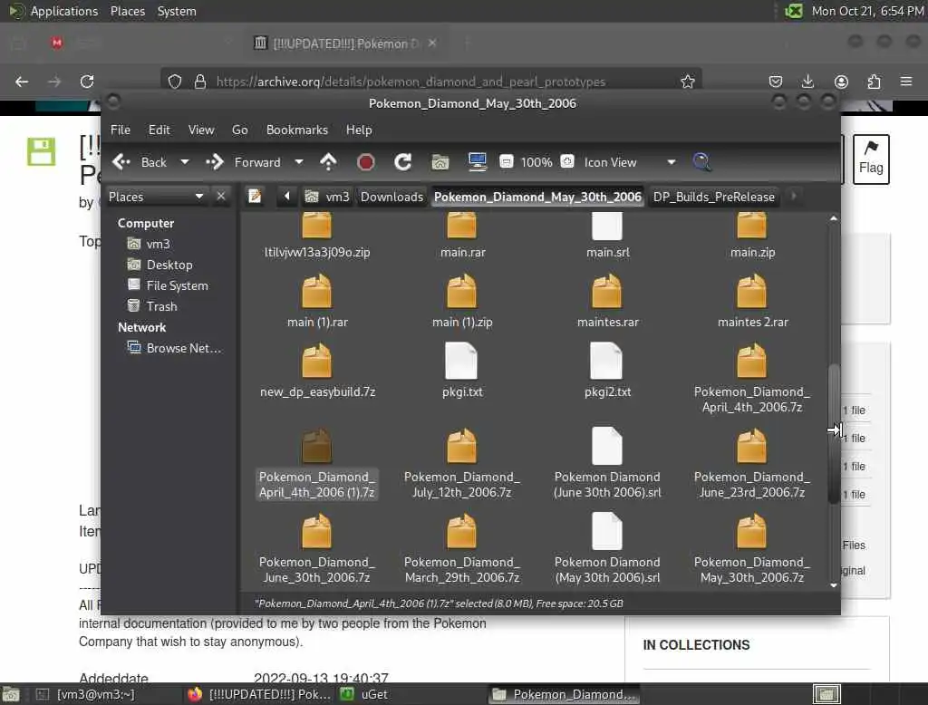Select the maintes 2.rar archive
Viewport: 928px width, 705px height.
[752, 301]
